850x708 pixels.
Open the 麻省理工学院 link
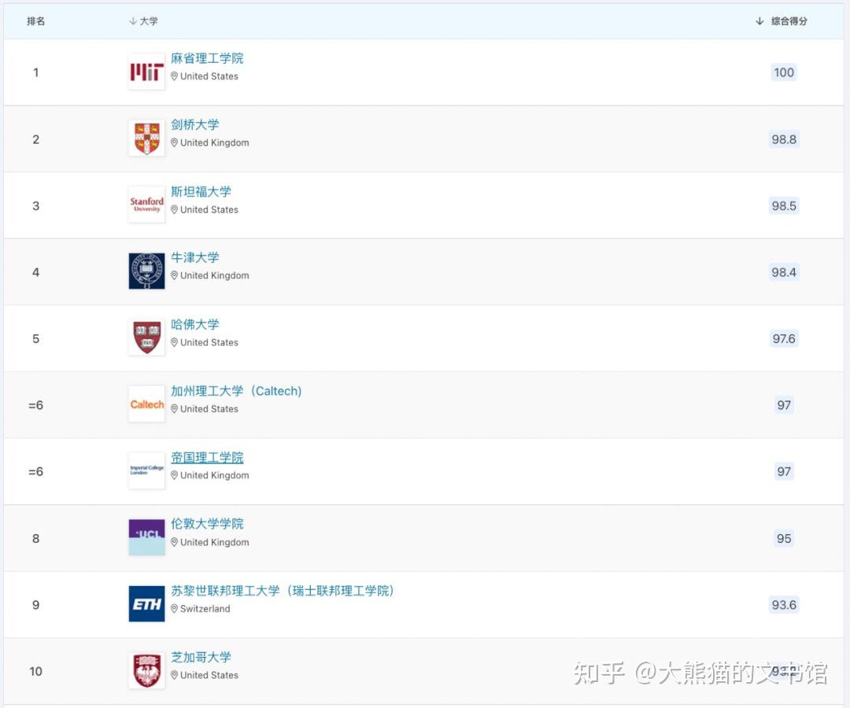point(207,57)
